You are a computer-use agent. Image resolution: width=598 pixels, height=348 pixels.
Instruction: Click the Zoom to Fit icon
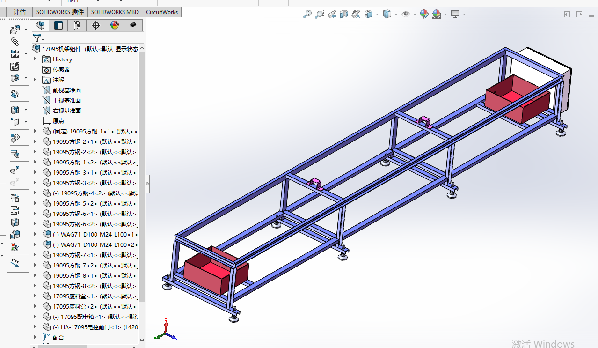pyautogui.click(x=307, y=15)
